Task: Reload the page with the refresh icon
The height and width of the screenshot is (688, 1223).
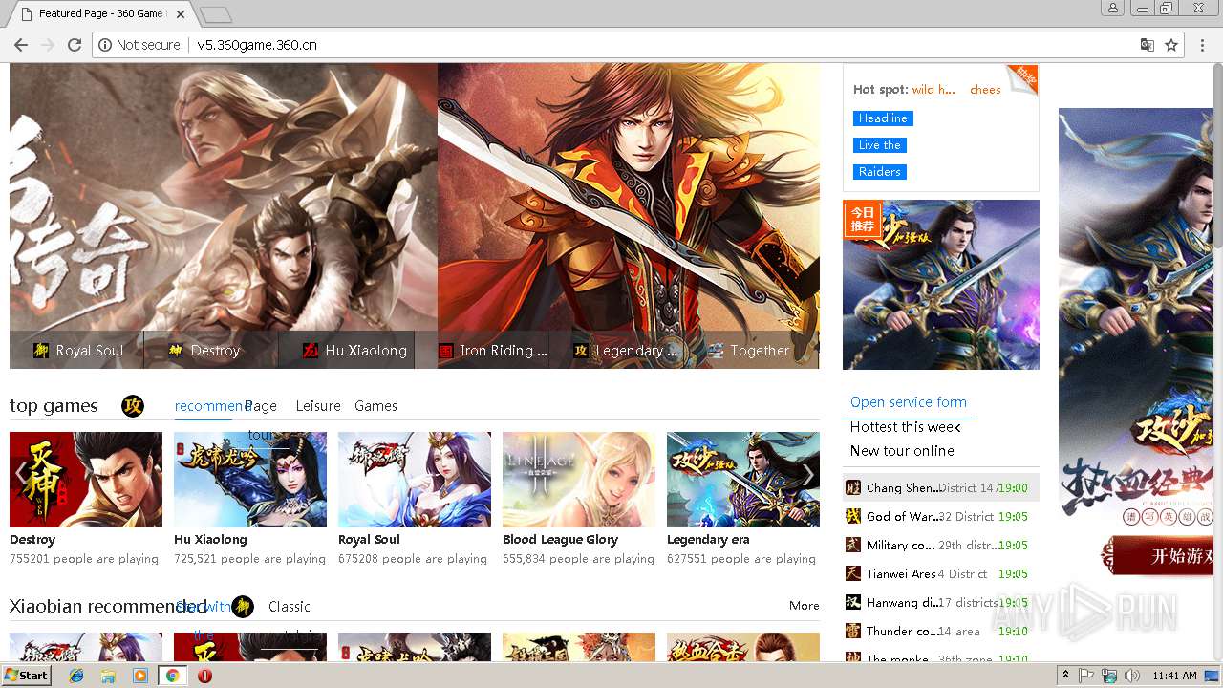Action: [75, 45]
